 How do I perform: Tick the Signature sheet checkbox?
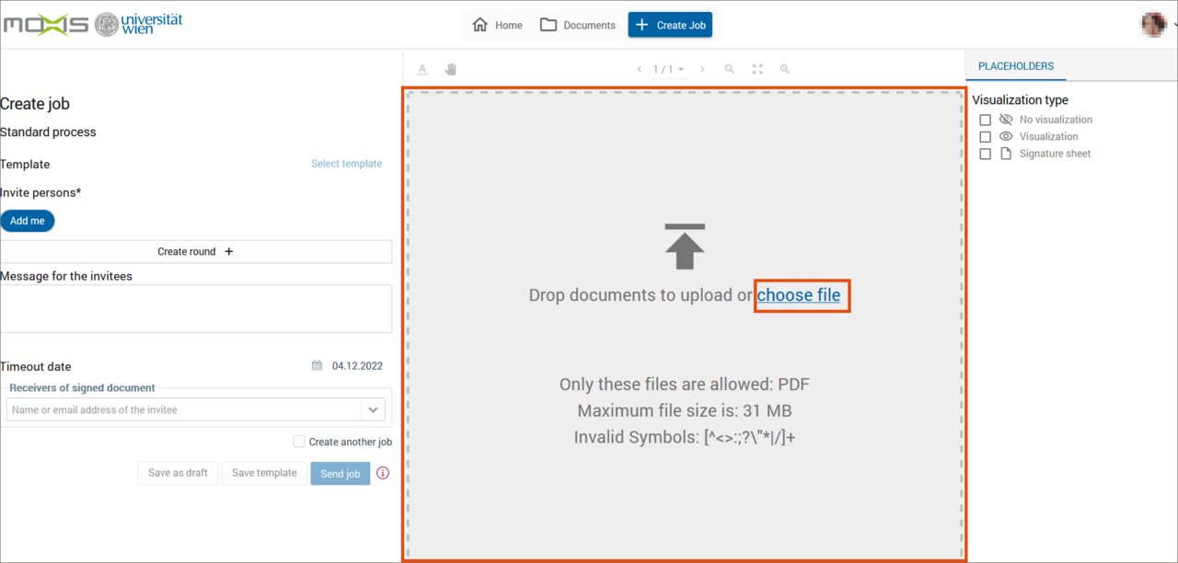pyautogui.click(x=985, y=154)
